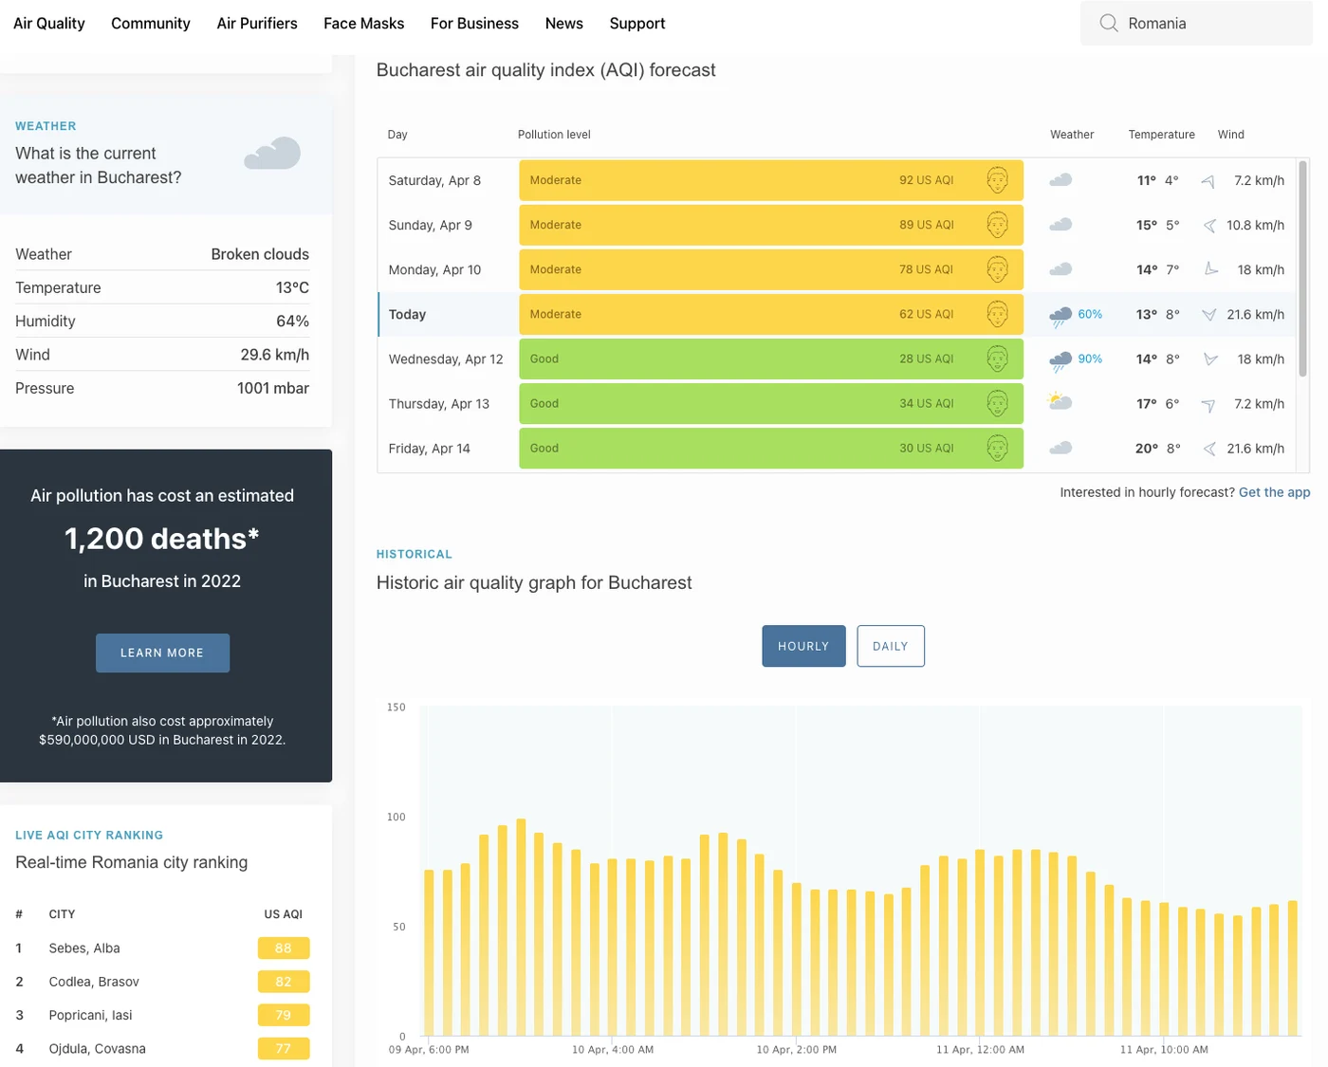1328x1067 pixels.
Task: Click the rain cloud icon for Today
Action: pos(1061,317)
